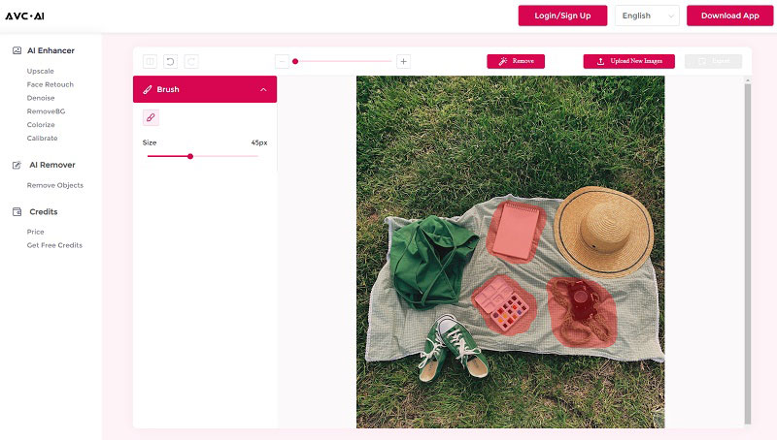The height and width of the screenshot is (440, 777).
Task: Click the Credits wallet icon
Action: point(17,211)
